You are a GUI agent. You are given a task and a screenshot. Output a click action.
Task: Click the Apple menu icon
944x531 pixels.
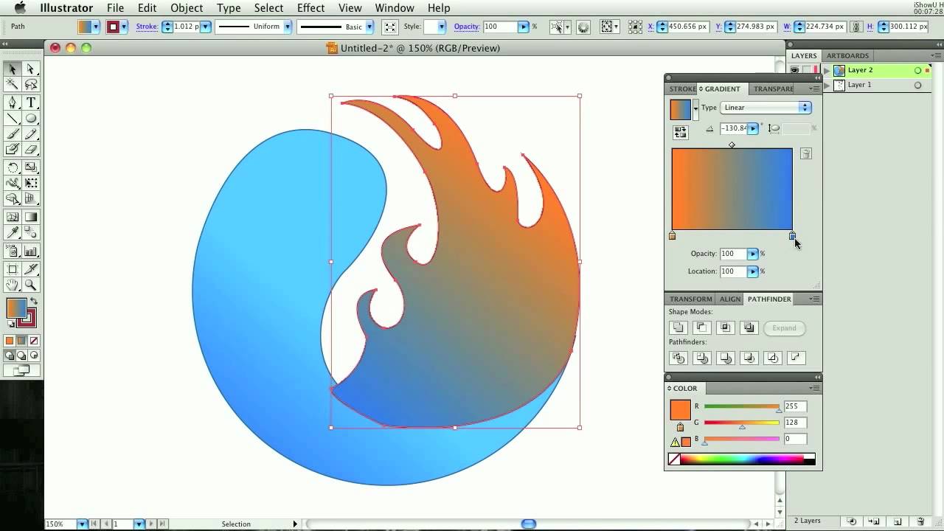tap(20, 8)
